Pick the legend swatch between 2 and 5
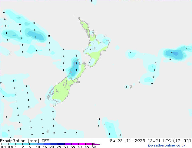Screen dimensions: 192x148 point(26,144)
